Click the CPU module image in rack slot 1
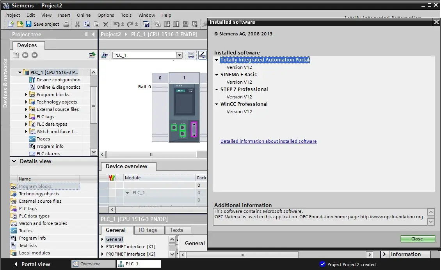Image resolution: width=441 pixels, height=270 pixels. pyautogui.click(x=184, y=112)
